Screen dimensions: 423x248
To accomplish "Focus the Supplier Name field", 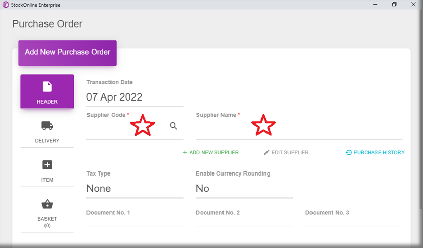I will 299,132.
